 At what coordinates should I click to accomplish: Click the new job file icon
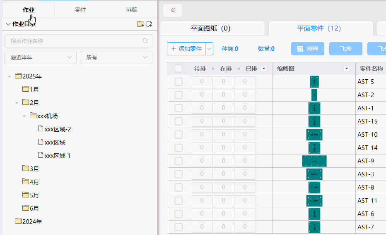click(x=150, y=24)
